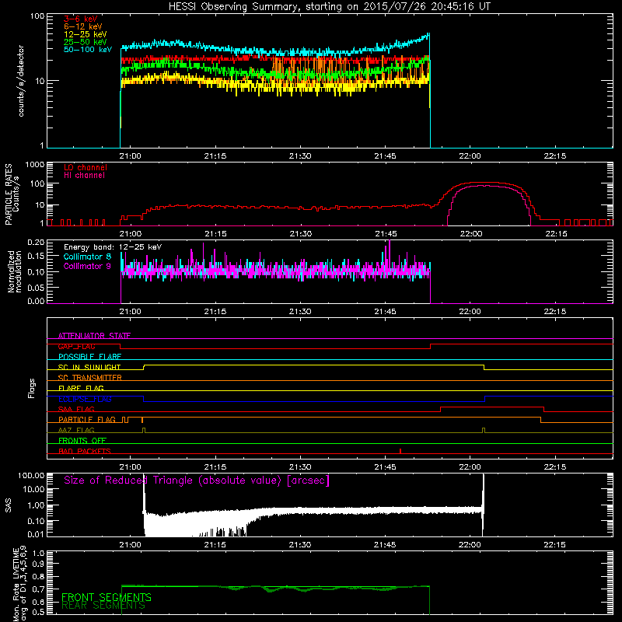
Task: Click the 0.8 tick on the livetime axis
Action: (x=38, y=577)
